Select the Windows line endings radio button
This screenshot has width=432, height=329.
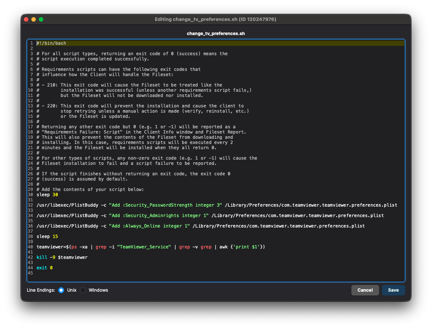click(83, 290)
